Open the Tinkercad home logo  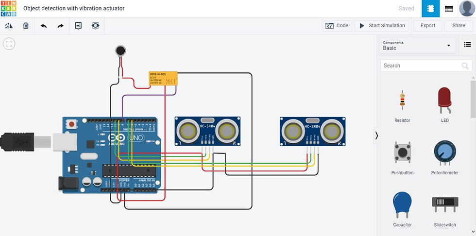tap(9, 8)
